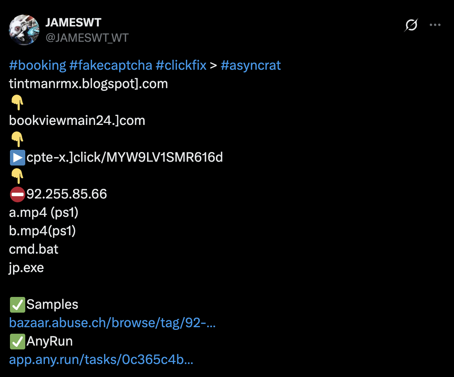Select the #fakecaptcha hashtag
This screenshot has height=377, width=454.
click(x=111, y=66)
